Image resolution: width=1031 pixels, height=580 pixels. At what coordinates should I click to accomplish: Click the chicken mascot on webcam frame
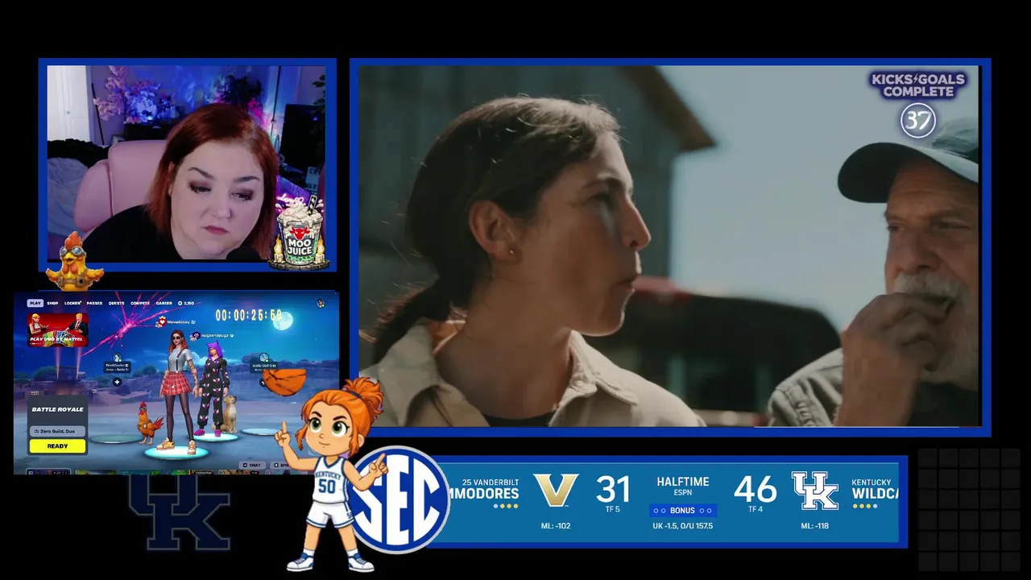75,261
